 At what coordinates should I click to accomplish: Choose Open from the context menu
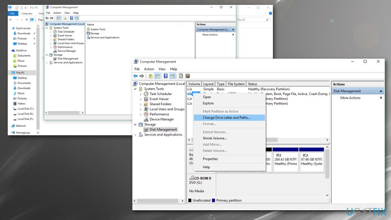(229, 97)
